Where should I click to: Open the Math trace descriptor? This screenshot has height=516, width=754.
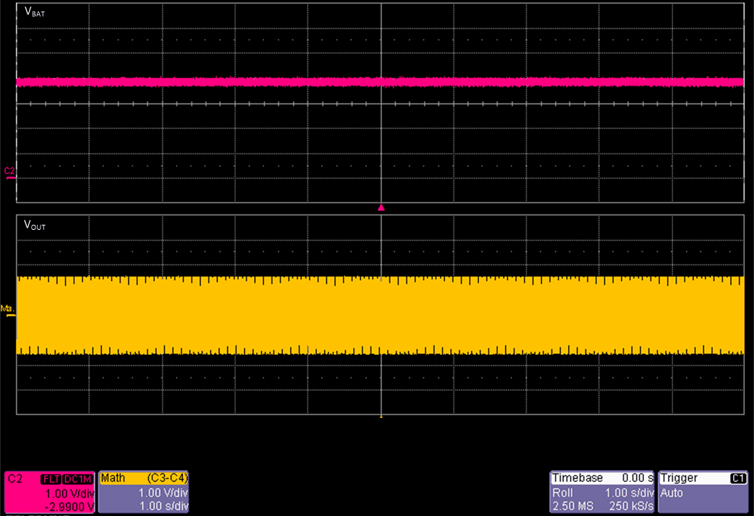pos(143,493)
